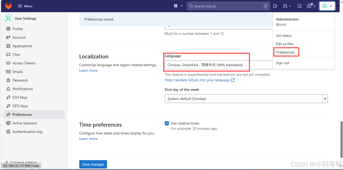
Task: Click Administrator name in user menu
Action: 287,19
